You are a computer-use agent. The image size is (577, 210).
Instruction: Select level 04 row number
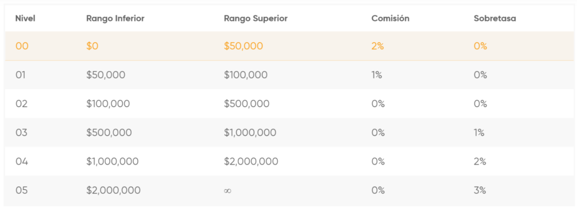[22, 161]
